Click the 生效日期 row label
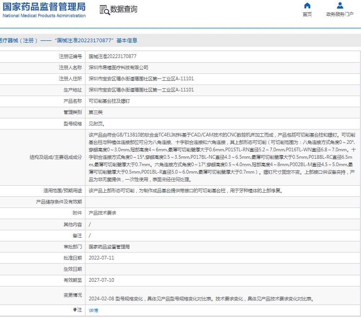 72,269
